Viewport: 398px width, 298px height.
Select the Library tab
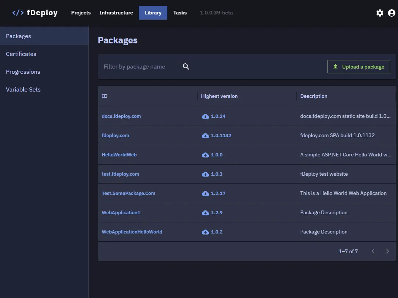click(153, 13)
